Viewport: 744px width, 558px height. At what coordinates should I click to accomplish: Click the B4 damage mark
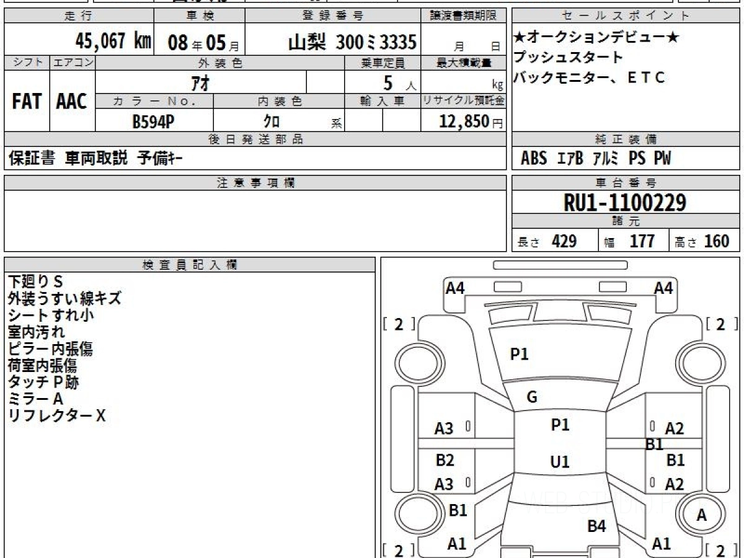596,526
